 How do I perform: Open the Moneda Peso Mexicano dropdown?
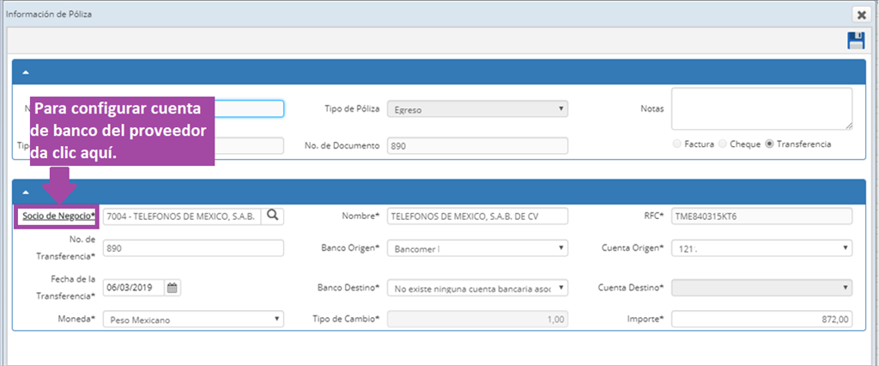click(x=193, y=320)
